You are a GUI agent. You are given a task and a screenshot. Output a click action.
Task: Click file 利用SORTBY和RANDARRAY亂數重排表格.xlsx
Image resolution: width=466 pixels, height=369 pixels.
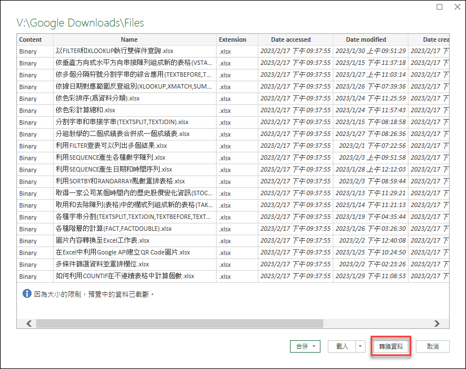pos(120,181)
